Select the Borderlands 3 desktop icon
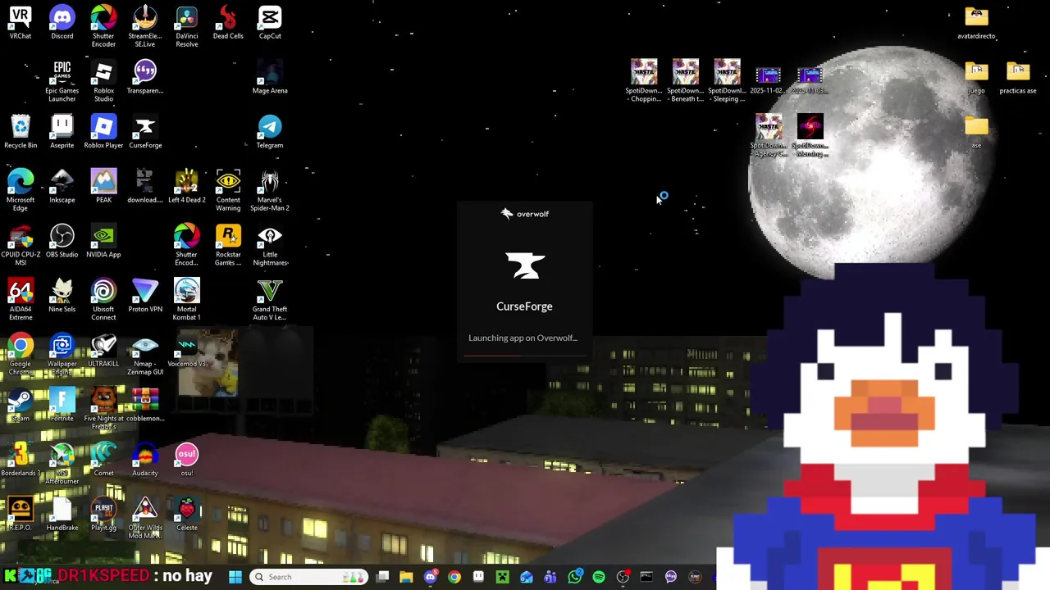This screenshot has height=590, width=1050. coord(21,461)
